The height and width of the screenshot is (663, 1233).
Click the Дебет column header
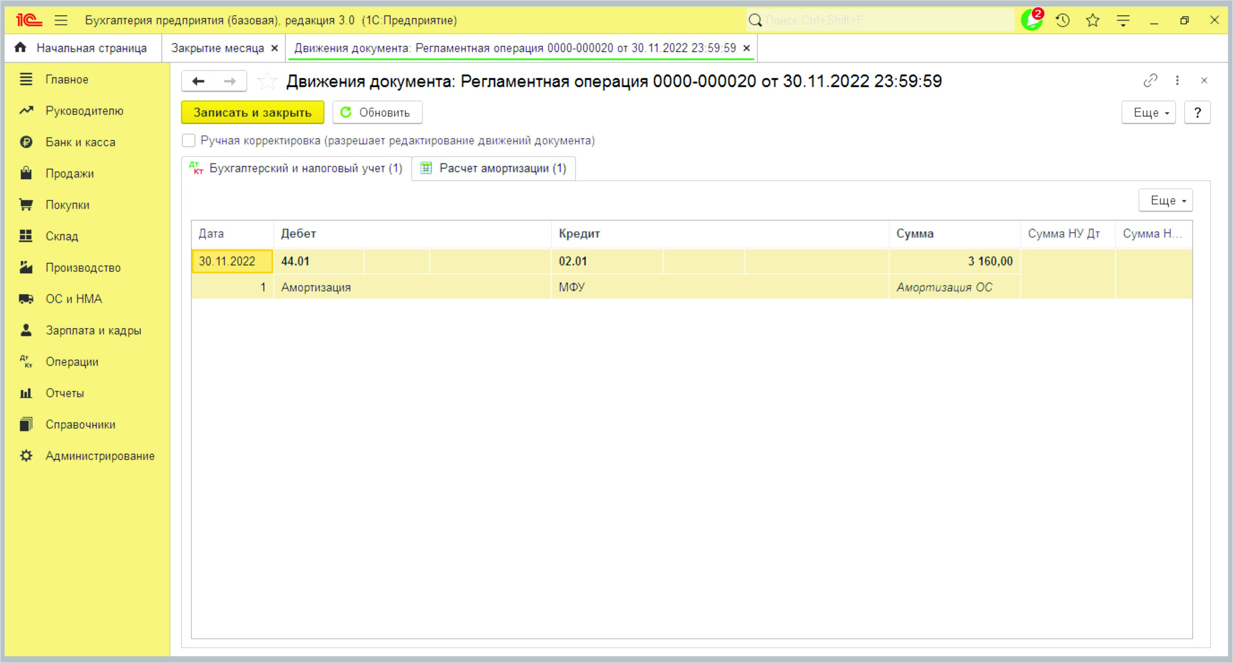point(412,234)
